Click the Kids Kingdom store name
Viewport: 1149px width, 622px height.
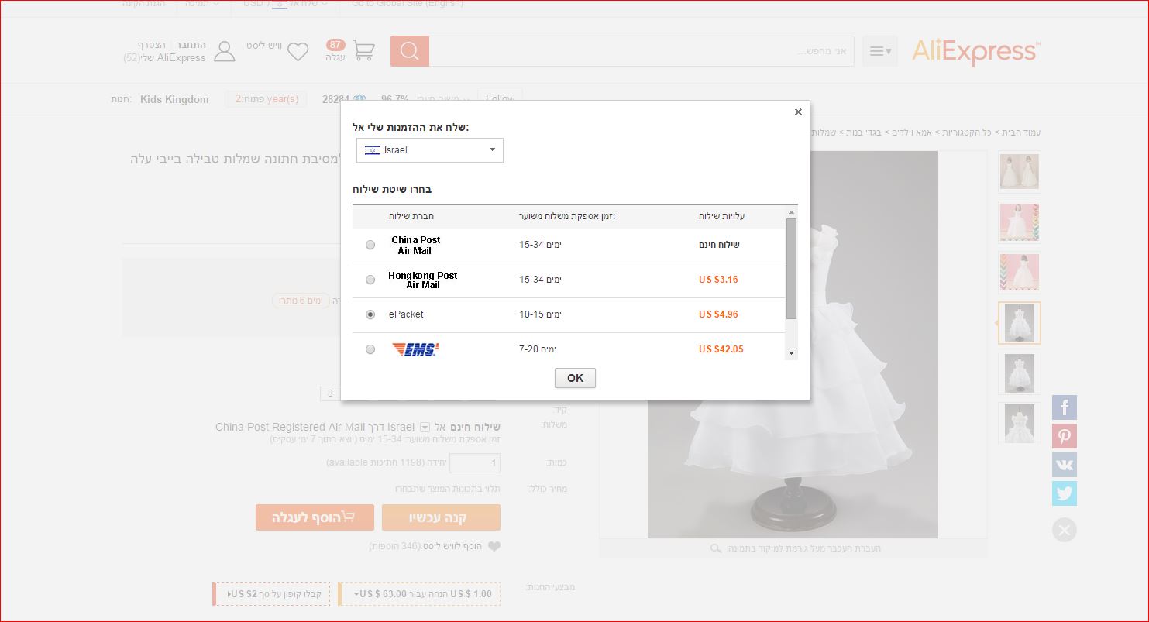click(x=174, y=99)
